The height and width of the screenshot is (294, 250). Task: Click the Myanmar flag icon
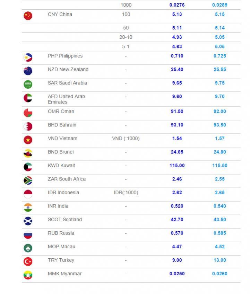28,275
